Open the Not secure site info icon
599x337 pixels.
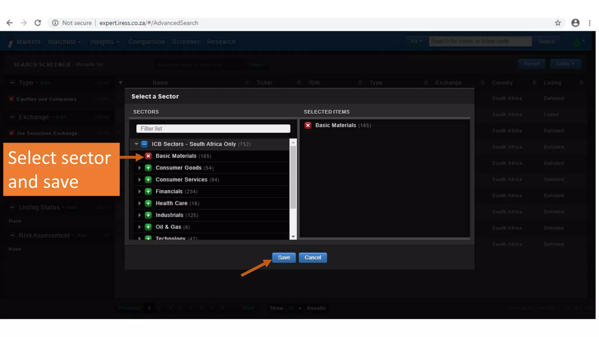click(55, 23)
